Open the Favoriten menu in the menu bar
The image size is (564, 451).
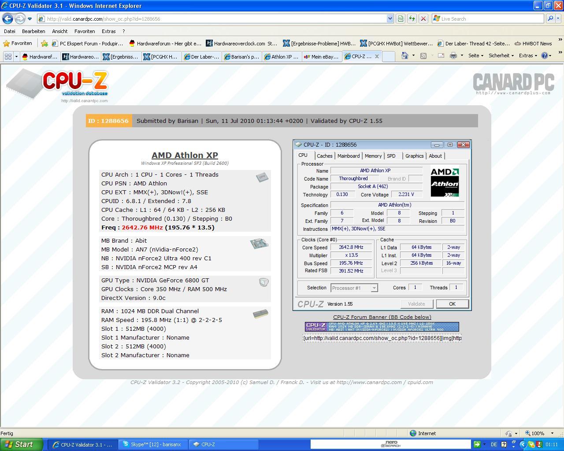coord(85,31)
